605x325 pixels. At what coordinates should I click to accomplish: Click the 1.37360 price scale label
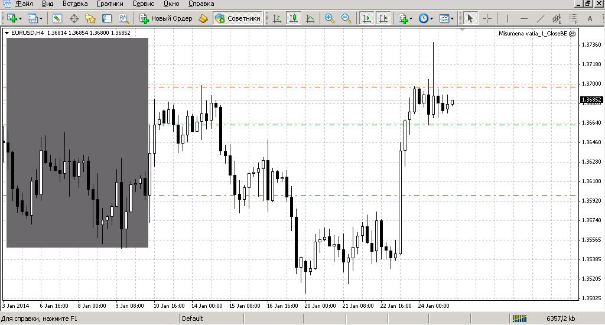tap(591, 45)
